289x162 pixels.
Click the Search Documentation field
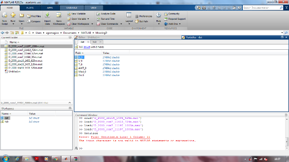pyautogui.click(x=261, y=8)
